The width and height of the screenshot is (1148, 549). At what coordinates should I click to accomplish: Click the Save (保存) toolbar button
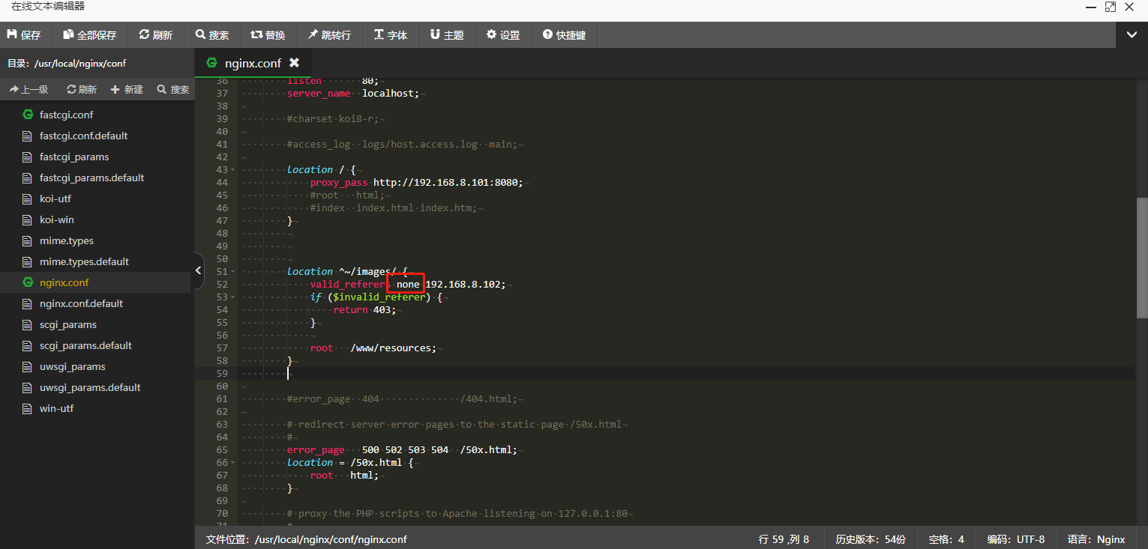click(x=24, y=35)
